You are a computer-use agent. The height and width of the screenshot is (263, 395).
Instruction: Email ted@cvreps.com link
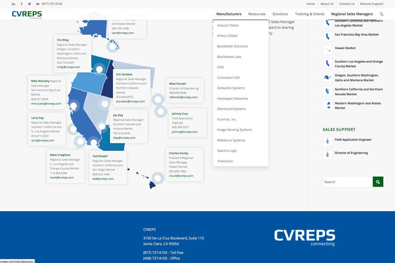pos(103,179)
